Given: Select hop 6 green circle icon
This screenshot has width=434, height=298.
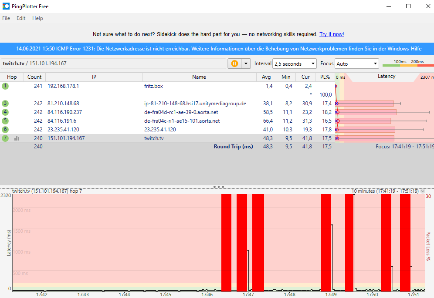Looking at the screenshot, I should (5, 129).
